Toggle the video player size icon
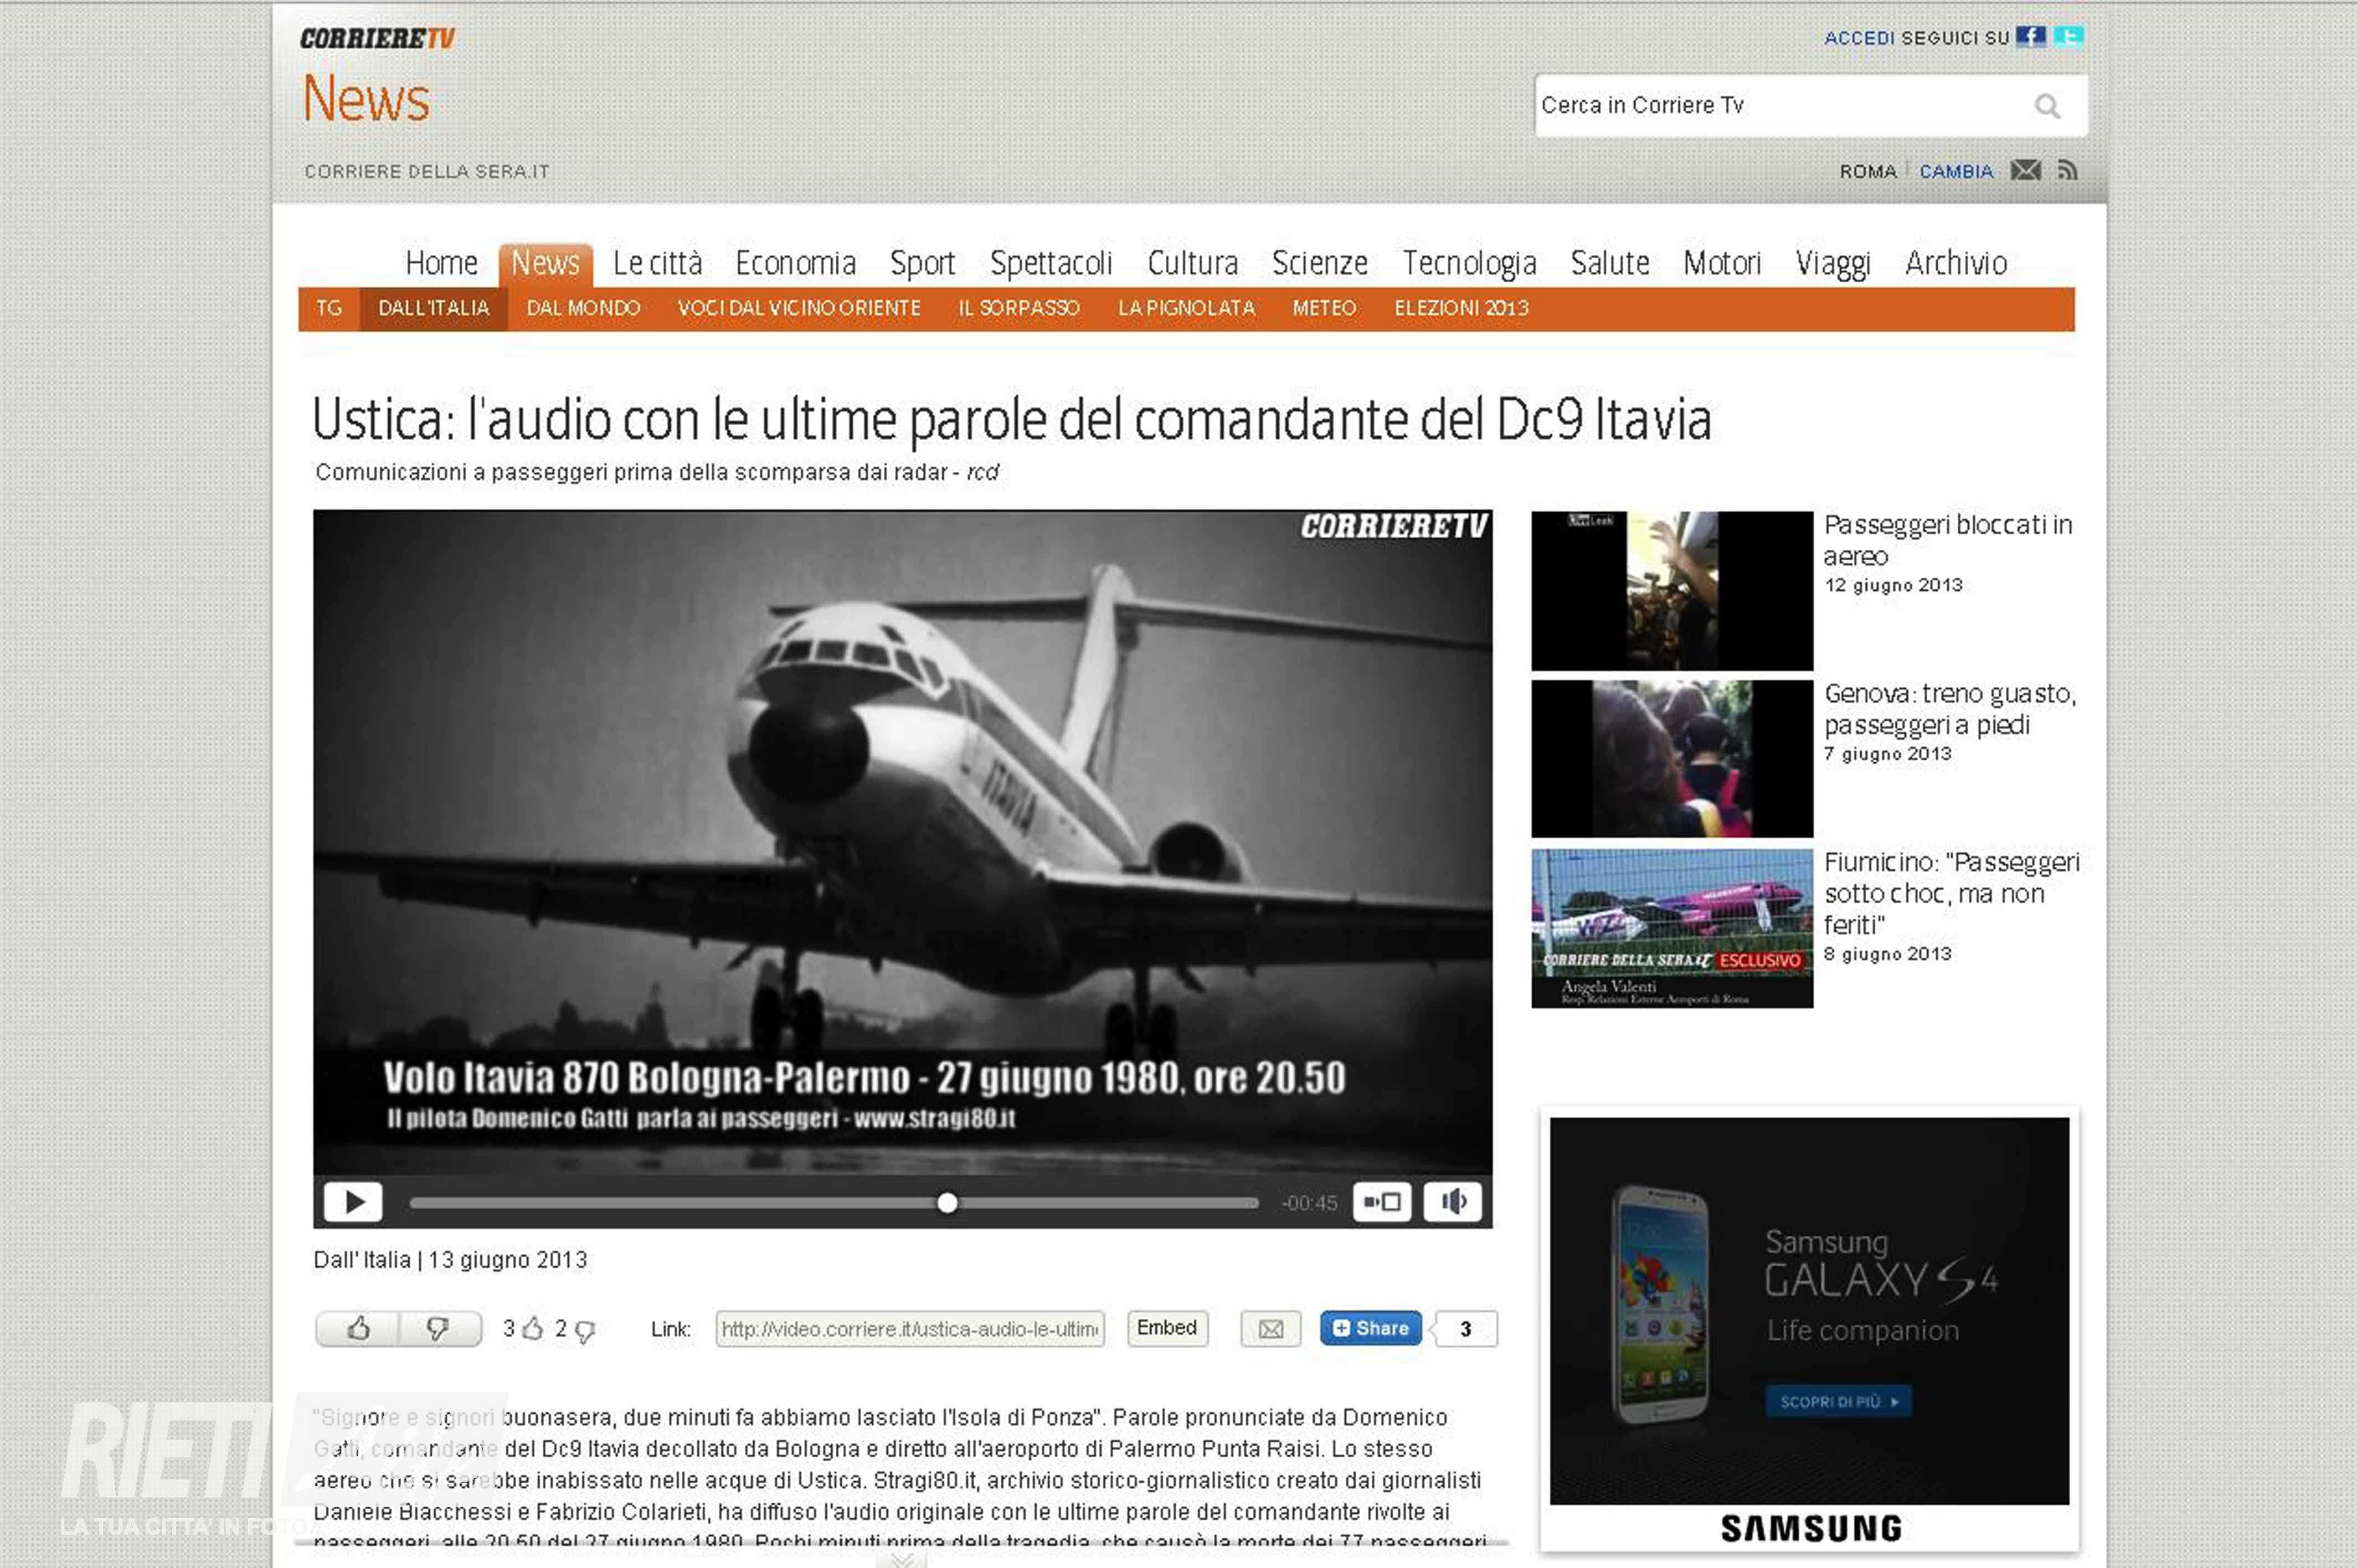 [x=1382, y=1201]
